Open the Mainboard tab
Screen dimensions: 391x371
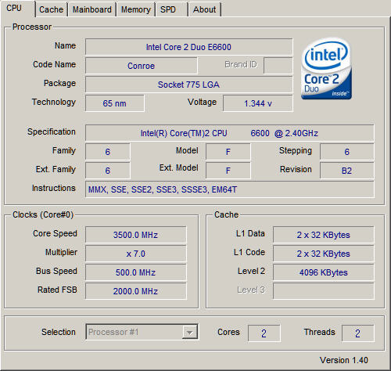pos(92,9)
